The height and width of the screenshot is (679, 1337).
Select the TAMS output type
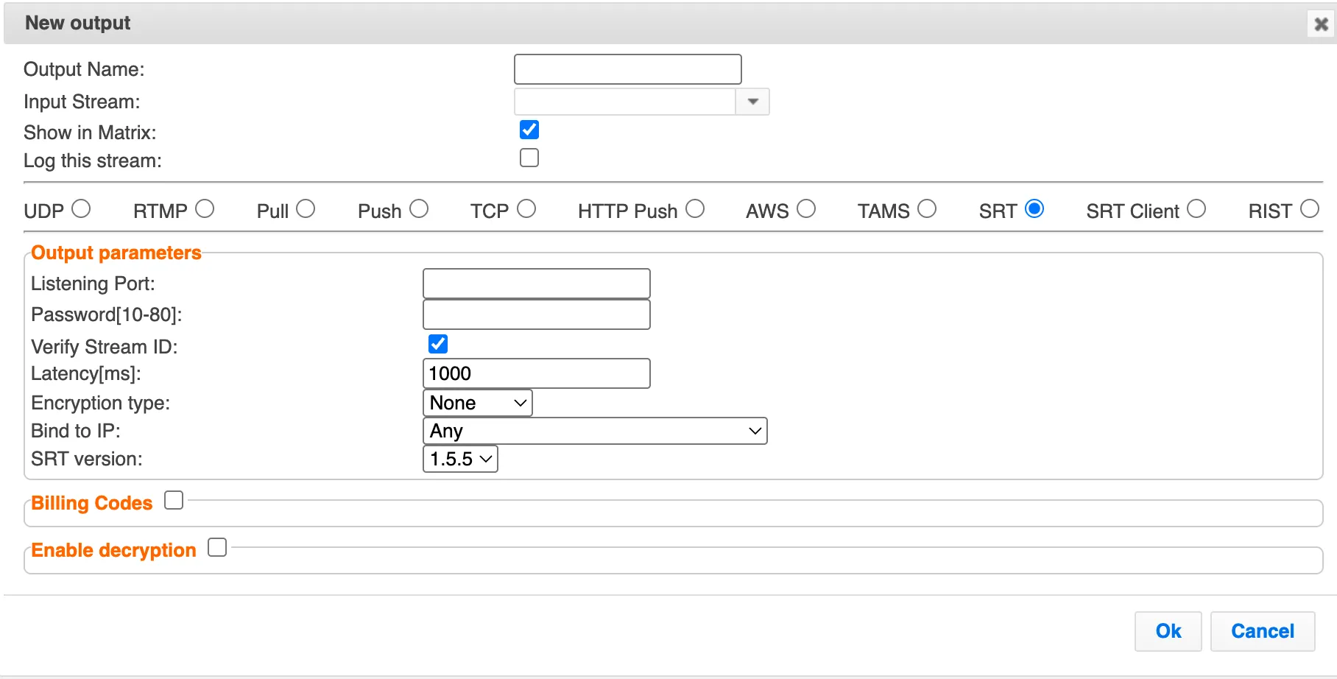point(927,209)
